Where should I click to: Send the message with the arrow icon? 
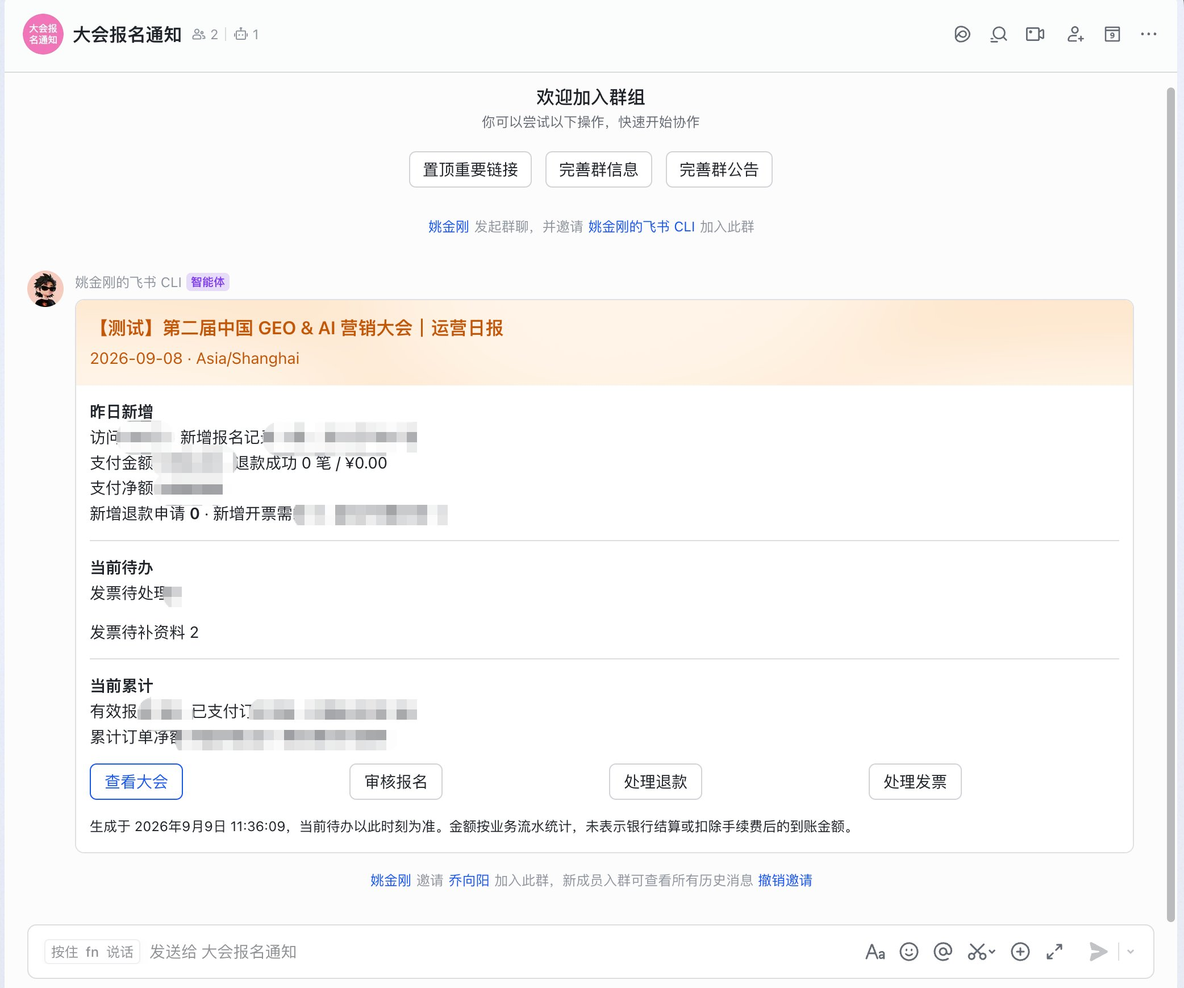coord(1098,952)
